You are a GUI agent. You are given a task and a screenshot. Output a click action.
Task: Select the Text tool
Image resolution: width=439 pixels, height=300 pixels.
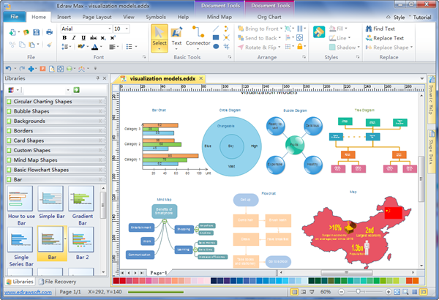pos(176,38)
